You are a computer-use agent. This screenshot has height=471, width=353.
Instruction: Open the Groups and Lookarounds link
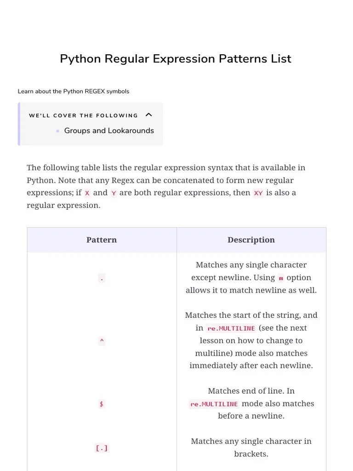point(109,131)
